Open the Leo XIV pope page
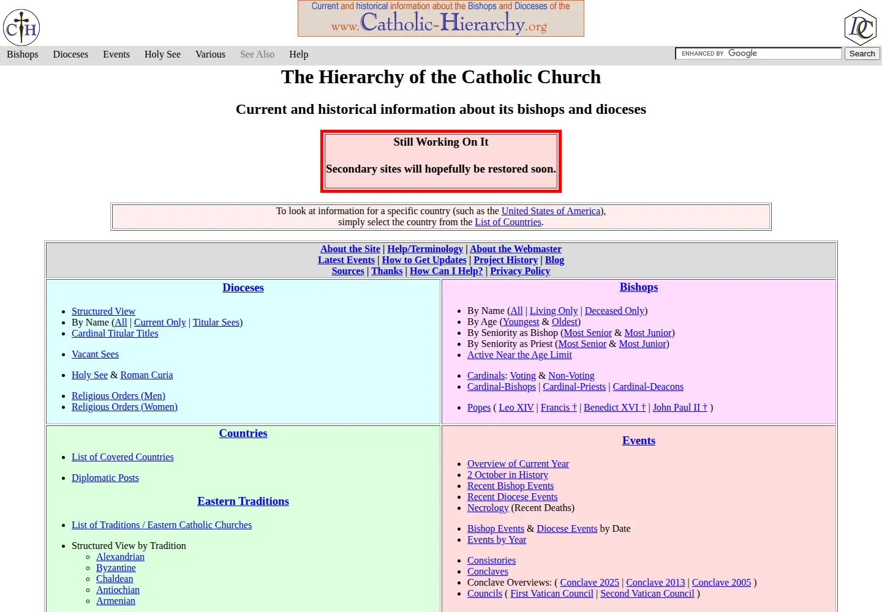 pos(516,408)
